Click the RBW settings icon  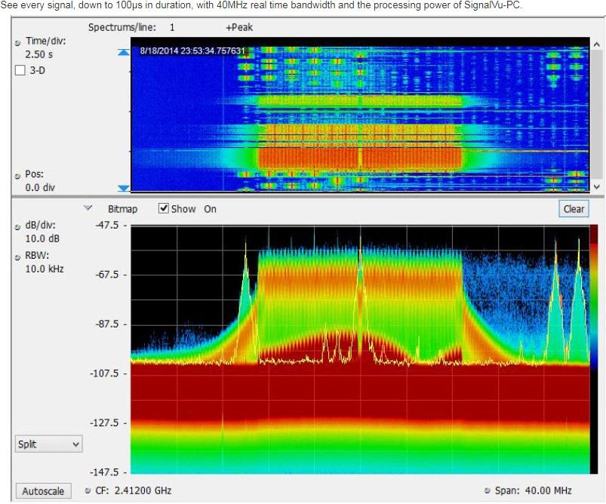17,257
